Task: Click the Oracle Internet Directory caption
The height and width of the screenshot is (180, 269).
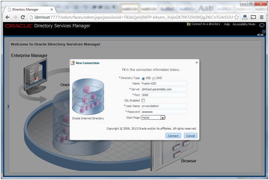Action: pyautogui.click(x=88, y=118)
